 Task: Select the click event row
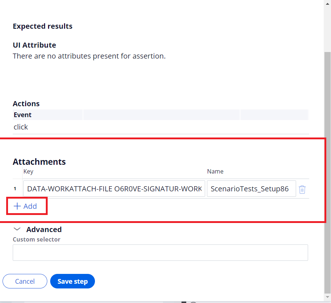(x=161, y=127)
